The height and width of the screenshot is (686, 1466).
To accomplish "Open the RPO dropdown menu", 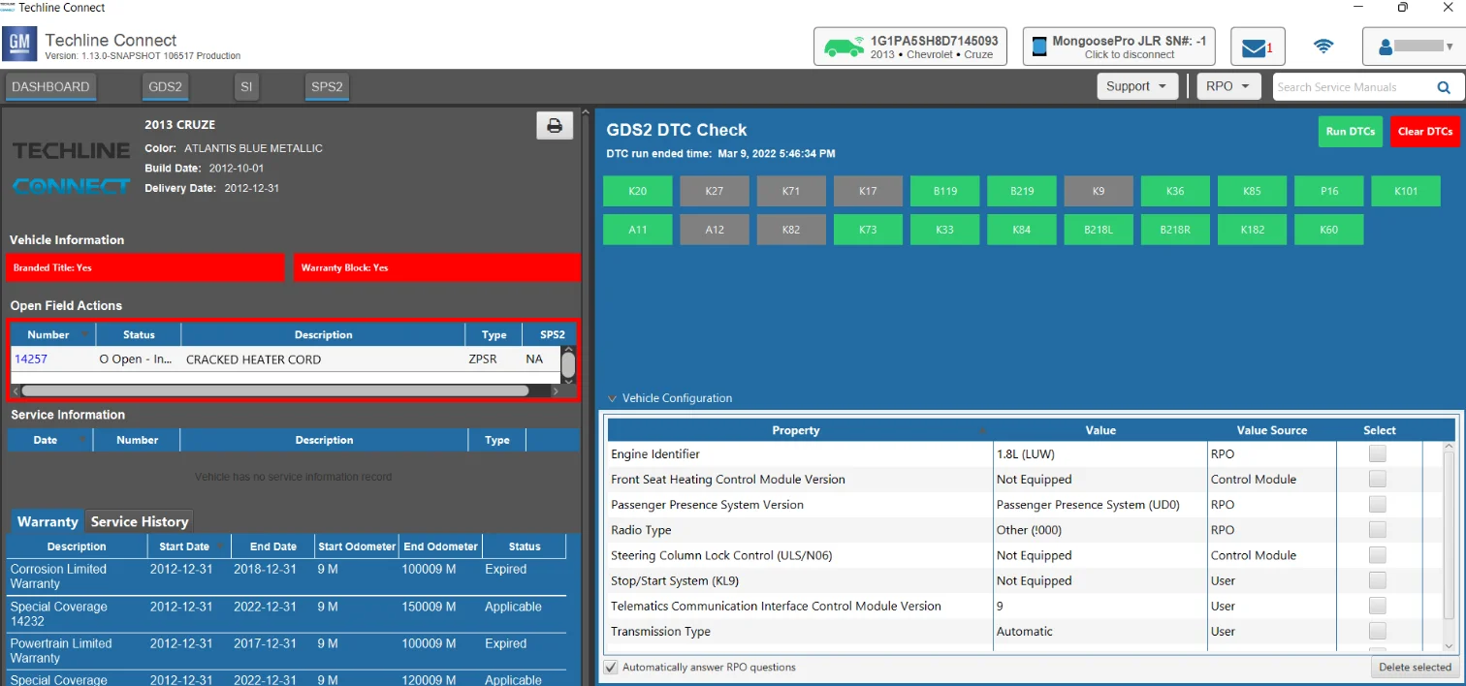I will tap(1228, 86).
